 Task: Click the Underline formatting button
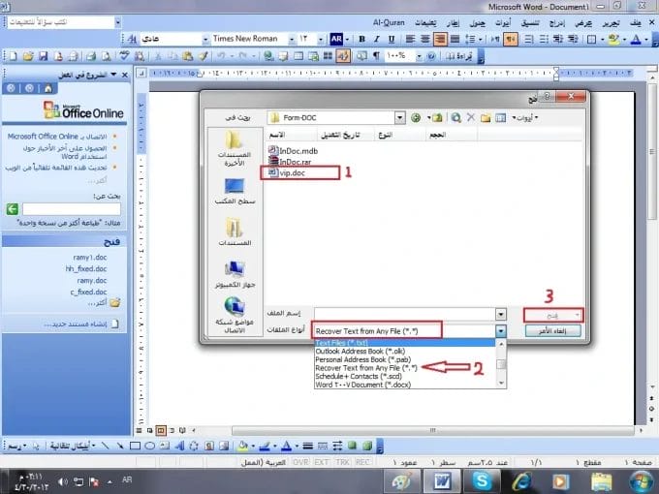coord(392,39)
